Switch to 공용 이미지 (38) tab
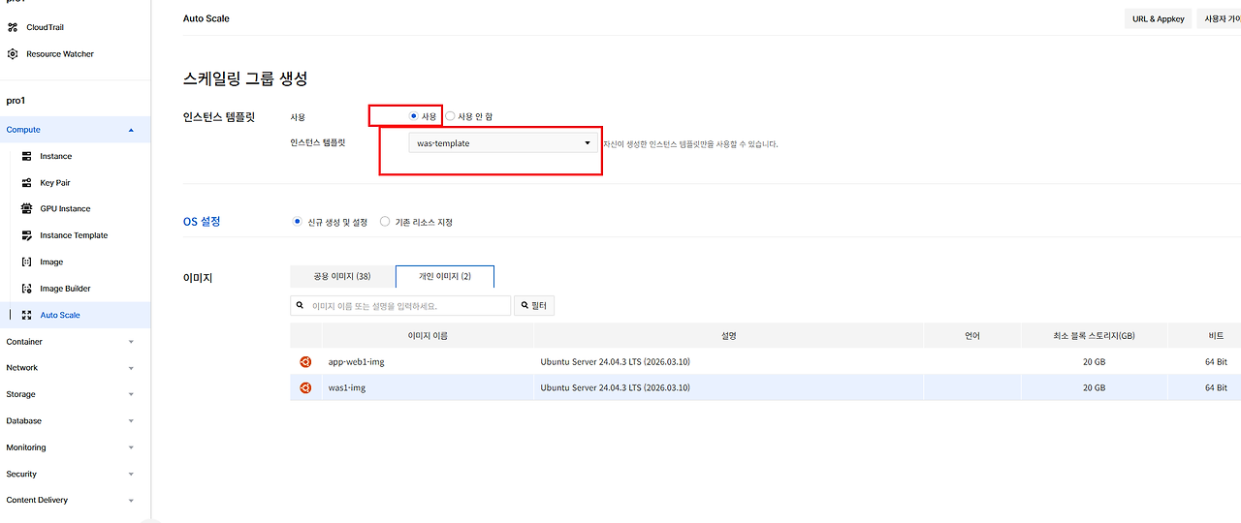Screen dimensions: 1241x523 point(342,277)
